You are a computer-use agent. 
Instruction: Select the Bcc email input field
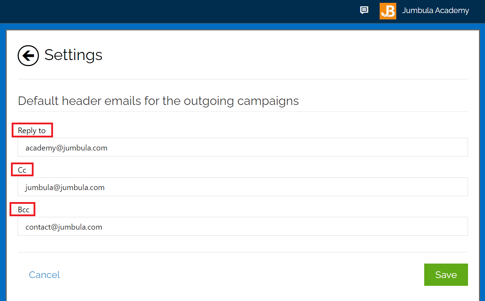coord(242,226)
